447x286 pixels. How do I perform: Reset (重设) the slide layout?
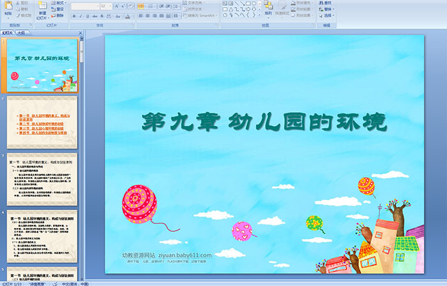pos(57,9)
